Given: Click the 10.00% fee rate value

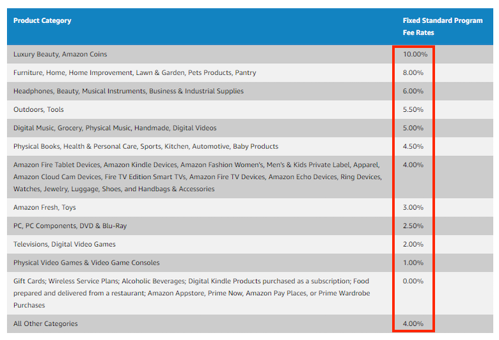Looking at the screenshot, I should (x=415, y=54).
